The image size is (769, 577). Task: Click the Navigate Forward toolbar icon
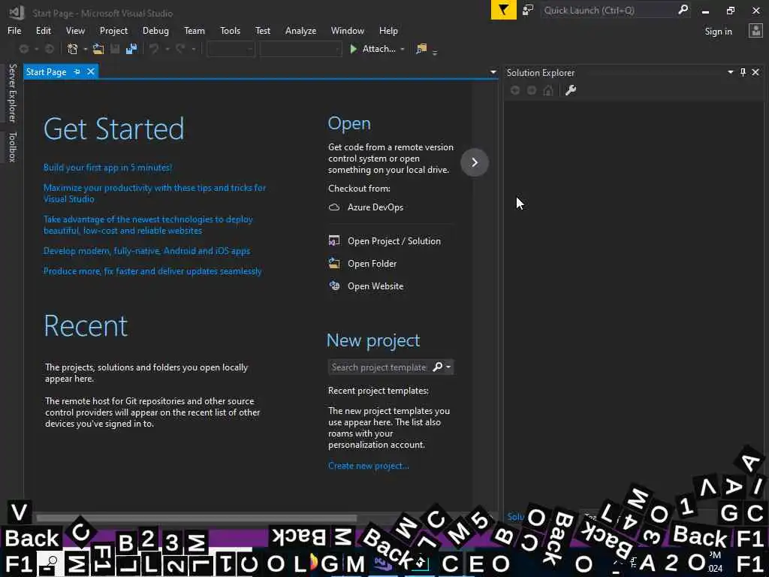[49, 49]
